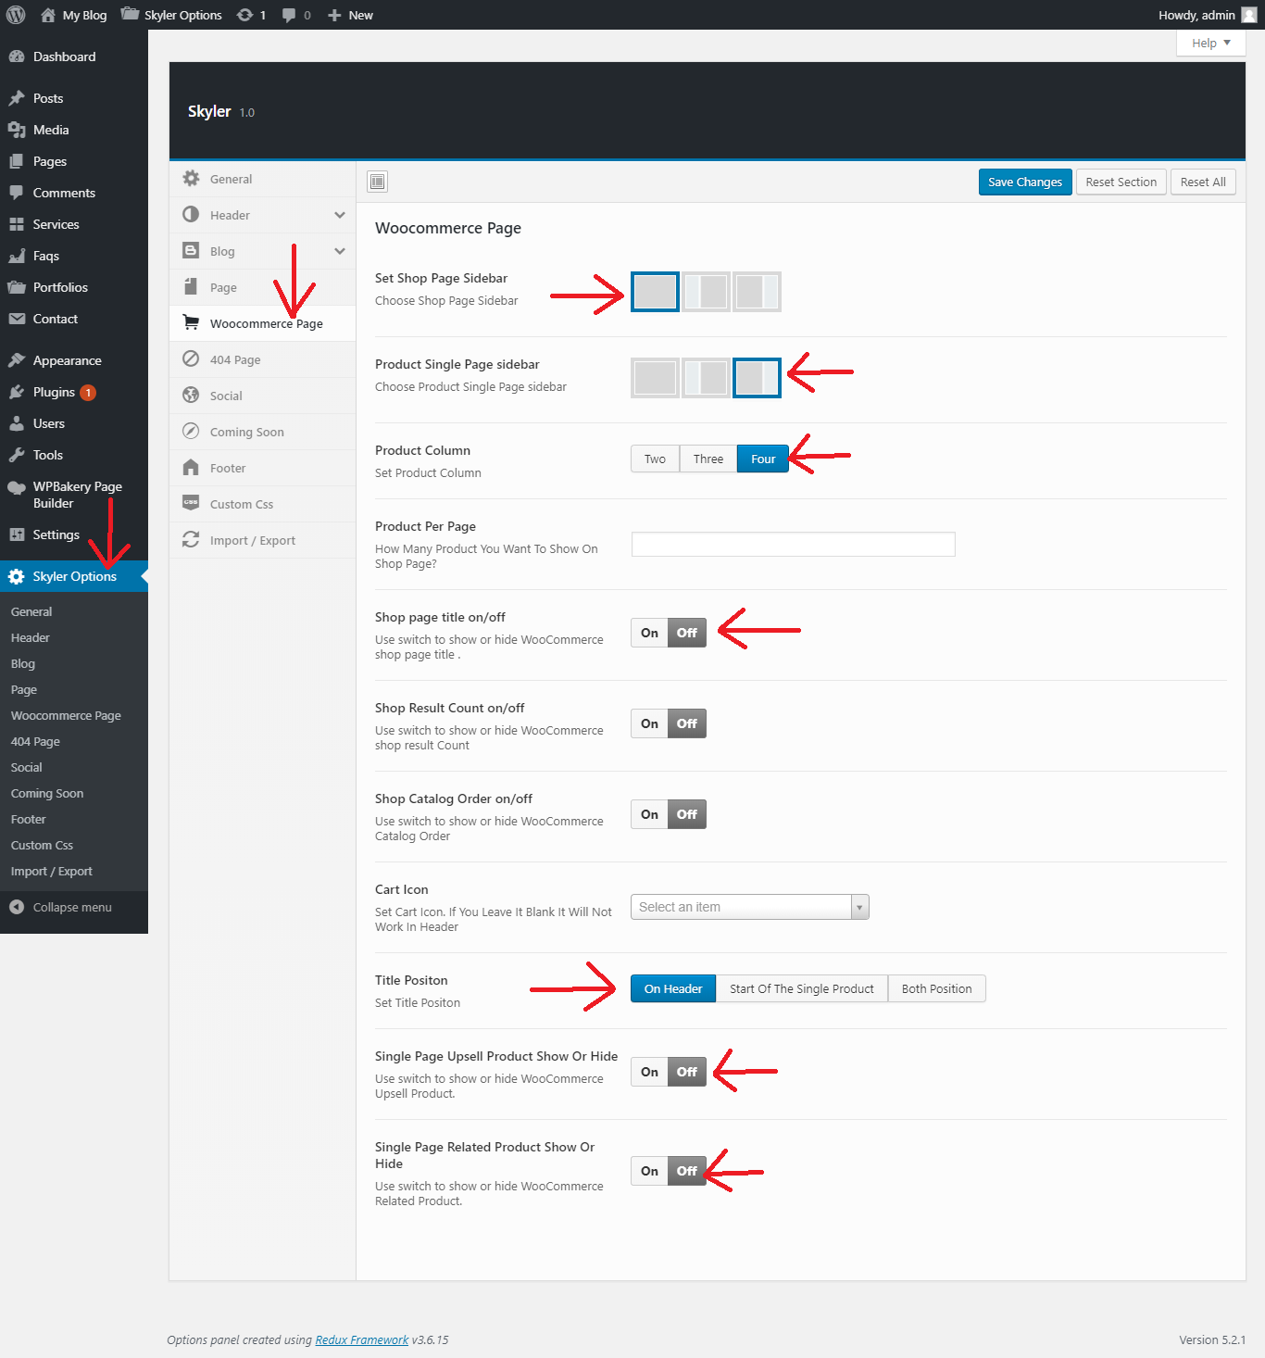The width and height of the screenshot is (1265, 1358).
Task: Click the Coming Soon compass icon
Action: tap(191, 432)
